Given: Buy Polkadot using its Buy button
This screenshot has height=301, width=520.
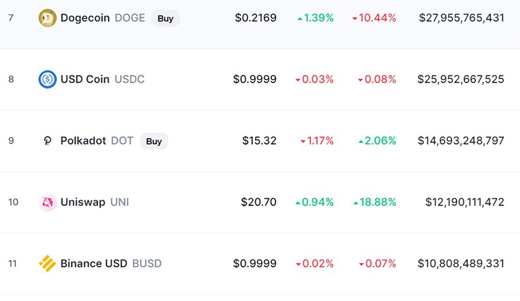Looking at the screenshot, I should click(154, 141).
